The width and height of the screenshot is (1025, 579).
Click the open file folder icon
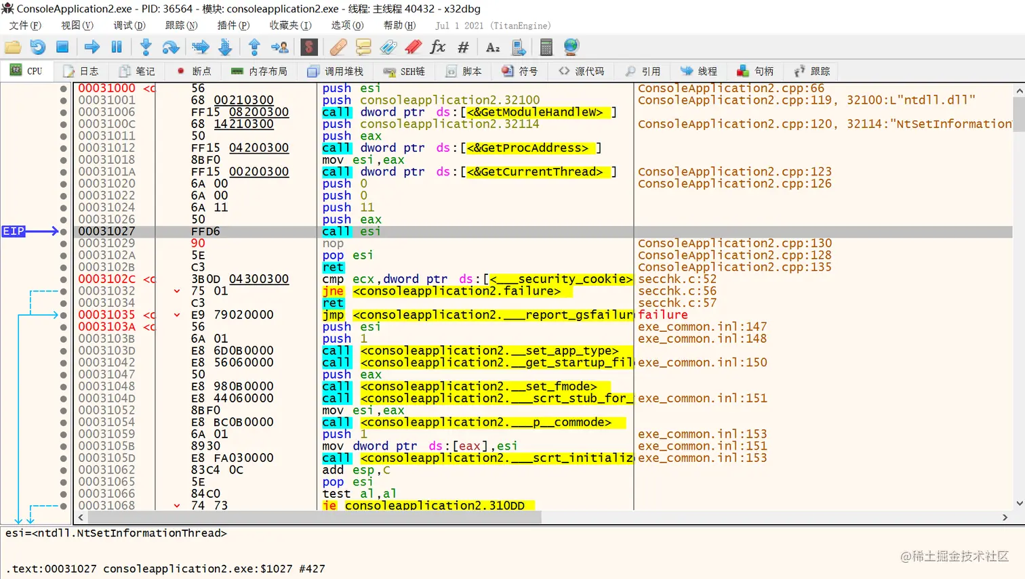(x=13, y=47)
